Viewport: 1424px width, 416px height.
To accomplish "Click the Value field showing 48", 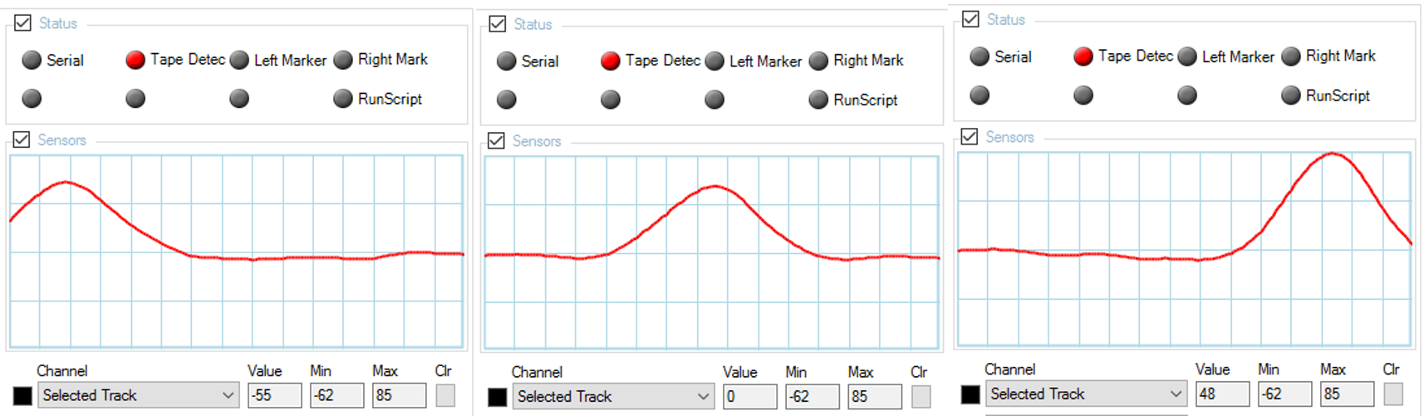I will click(1222, 394).
